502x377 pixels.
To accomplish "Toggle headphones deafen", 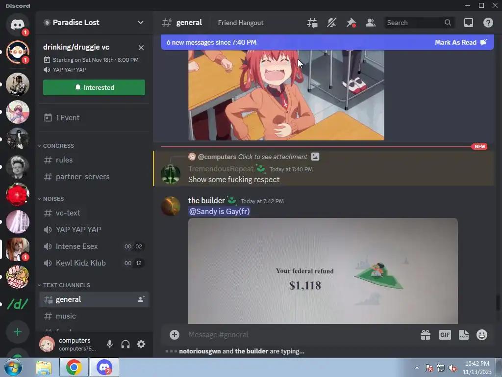I will (x=125, y=344).
